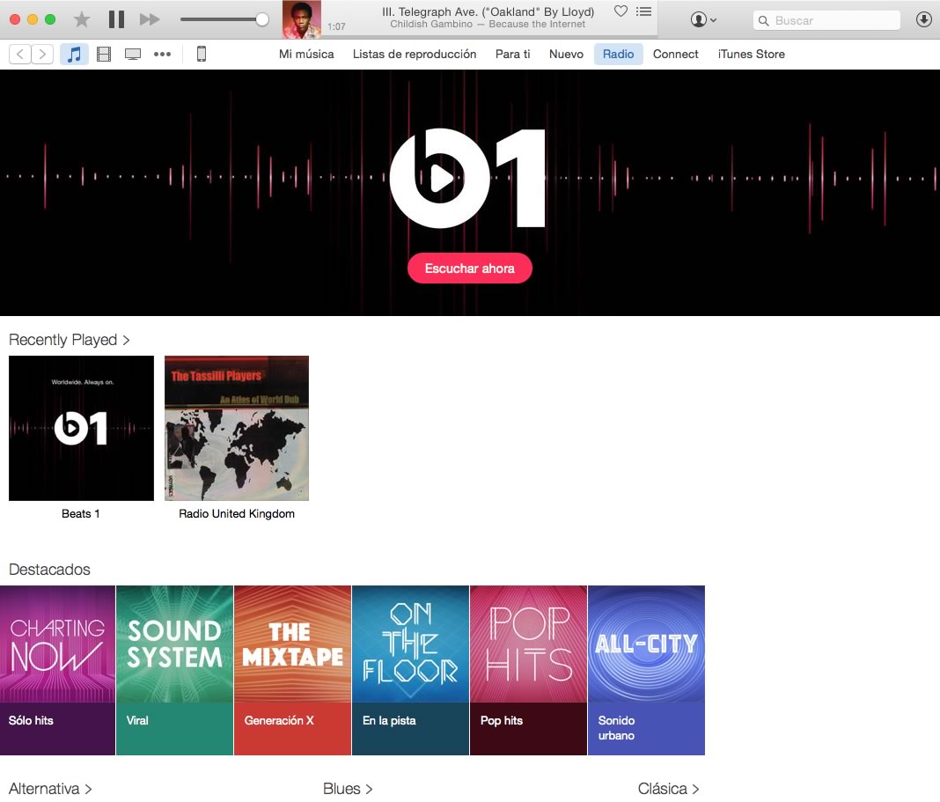This screenshot has width=940, height=802.
Task: Expand the Alternativa genre section
Action: pyautogui.click(x=50, y=789)
